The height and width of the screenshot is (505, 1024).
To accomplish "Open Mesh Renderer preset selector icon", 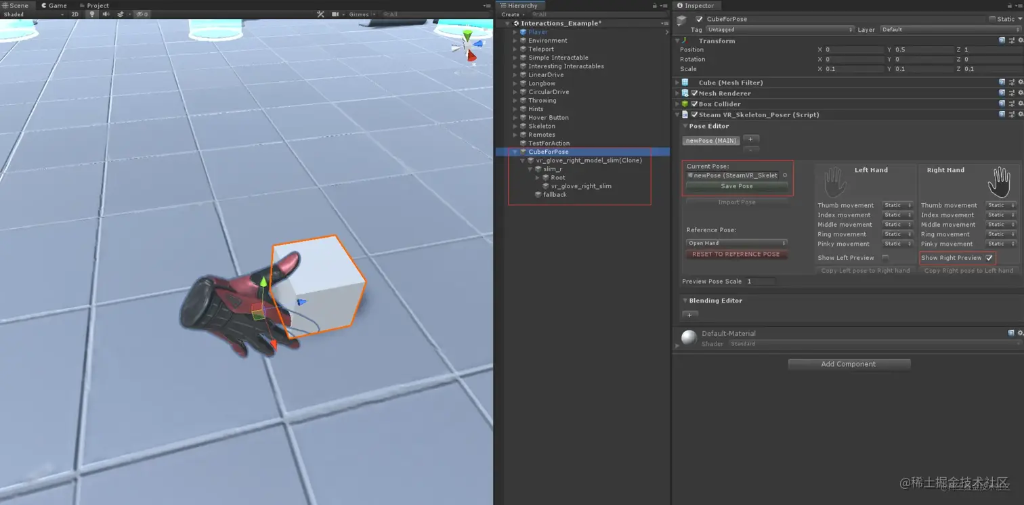I will (x=1011, y=93).
